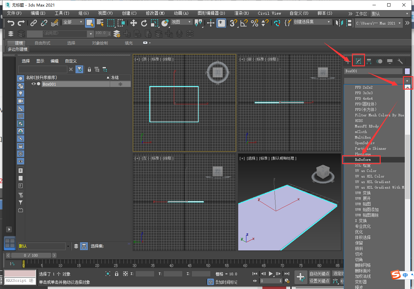Open the 视图 reference coordinate dropdown
This screenshot has height=289, width=414.
(182, 22)
